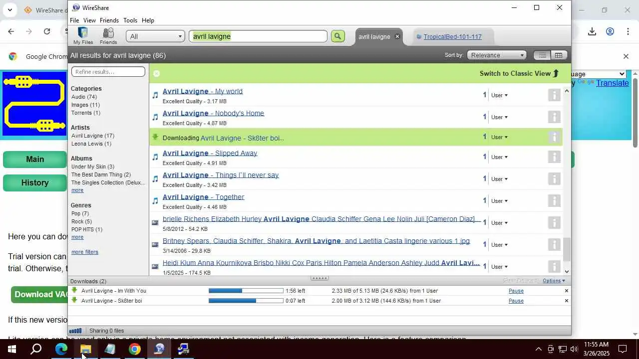Click image icon beside Britney Spears result

(x=155, y=244)
